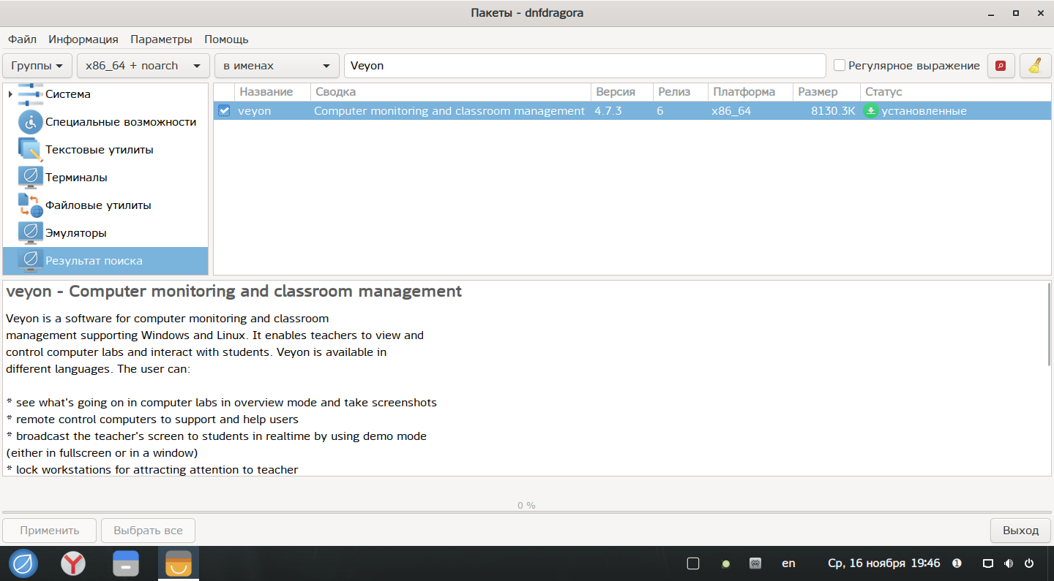Click the gray spider tray icon
This screenshot has height=581, width=1054.
click(756, 563)
